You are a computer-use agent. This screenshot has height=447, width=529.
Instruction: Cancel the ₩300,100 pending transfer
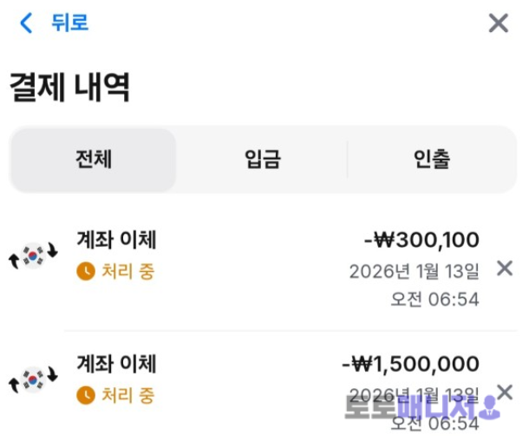click(x=504, y=269)
